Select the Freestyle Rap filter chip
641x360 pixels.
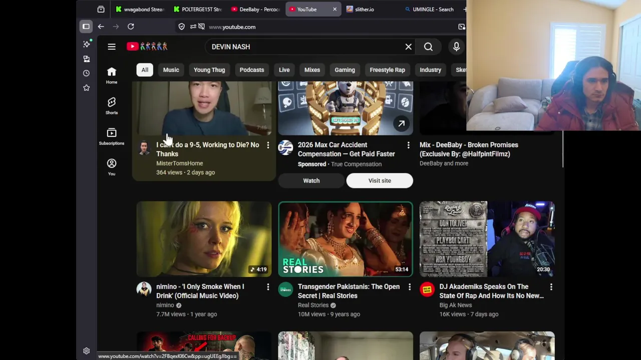pos(387,70)
